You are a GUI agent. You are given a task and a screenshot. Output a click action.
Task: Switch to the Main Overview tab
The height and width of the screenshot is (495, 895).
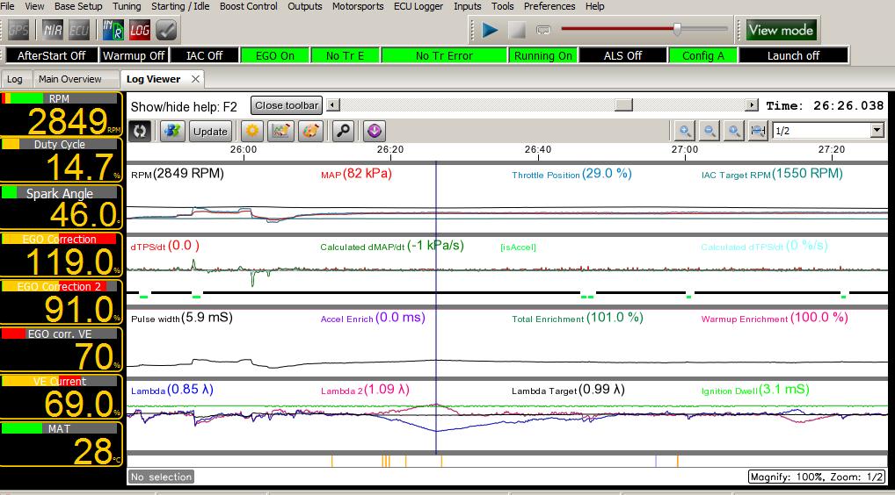(69, 79)
